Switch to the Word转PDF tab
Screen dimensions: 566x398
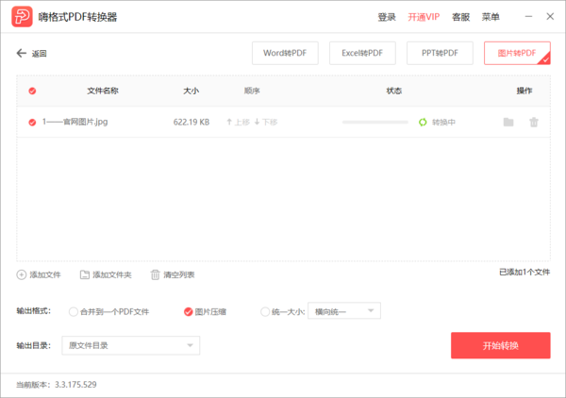284,54
